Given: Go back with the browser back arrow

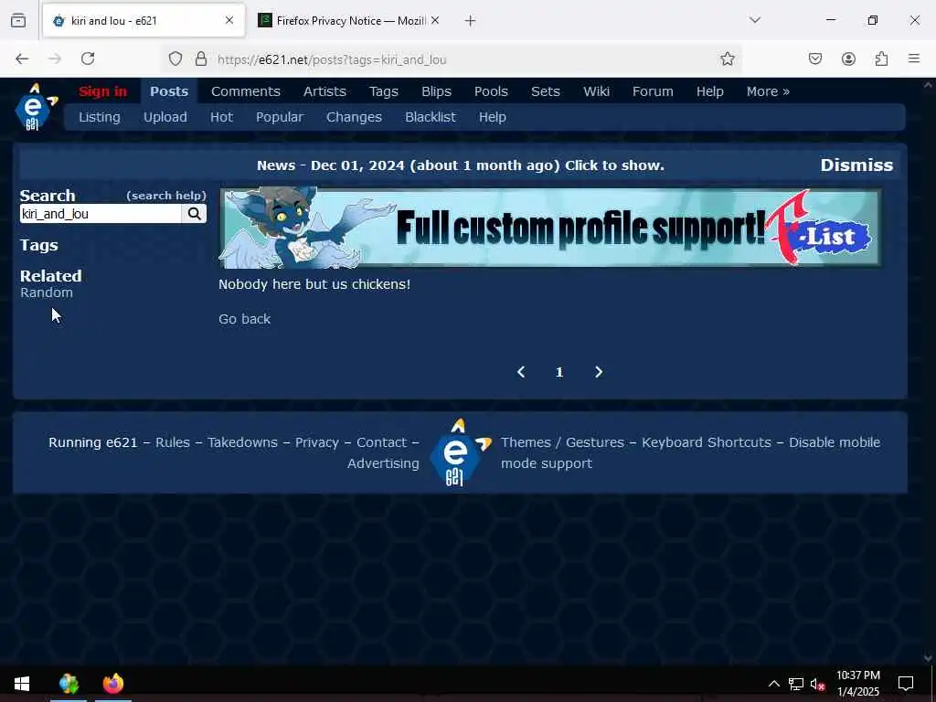Looking at the screenshot, I should [22, 58].
